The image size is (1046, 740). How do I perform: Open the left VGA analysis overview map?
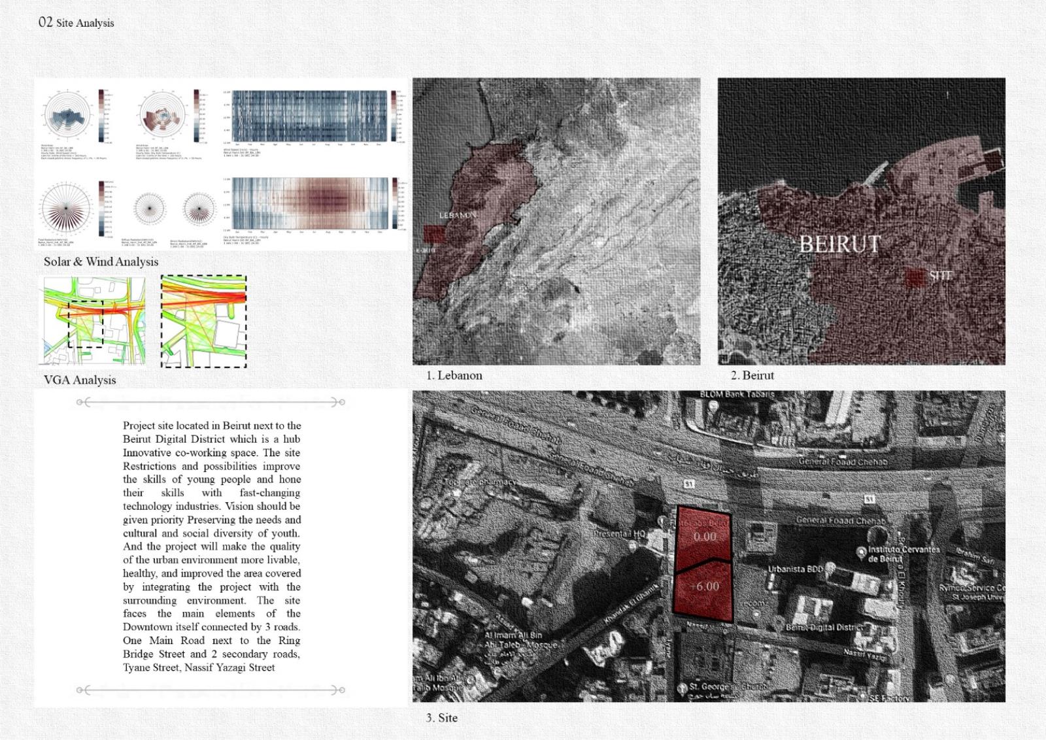pos(93,320)
